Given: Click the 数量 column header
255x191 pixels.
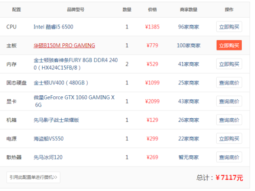Looking at the screenshot, I should click(127, 10).
